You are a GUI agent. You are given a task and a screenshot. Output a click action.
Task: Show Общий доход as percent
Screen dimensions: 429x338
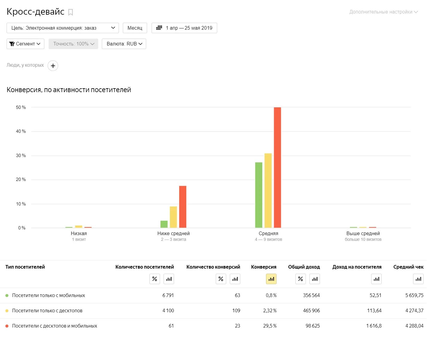[300, 279]
